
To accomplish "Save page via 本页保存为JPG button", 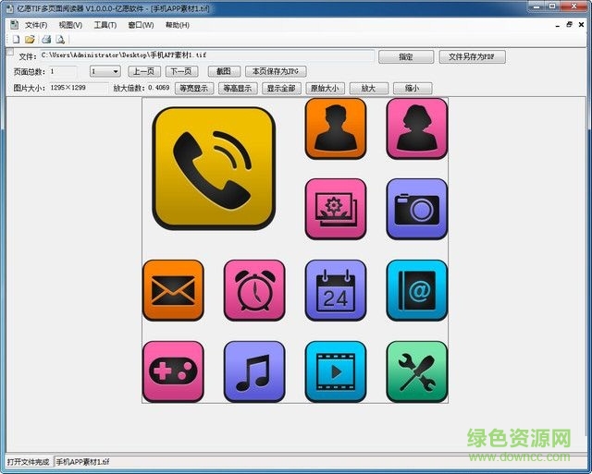I will 276,71.
